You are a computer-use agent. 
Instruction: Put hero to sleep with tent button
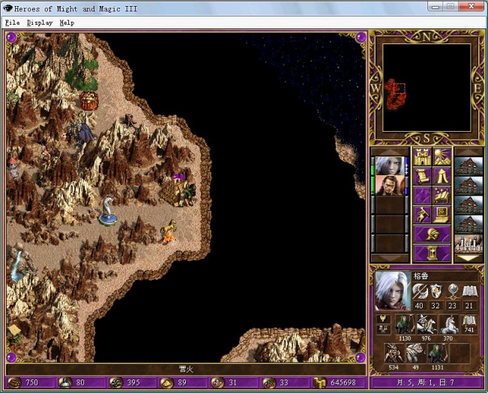tap(442, 176)
